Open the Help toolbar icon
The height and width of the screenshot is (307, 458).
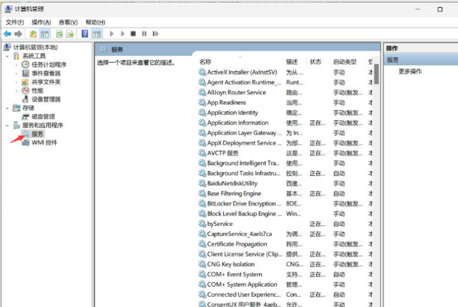[85, 34]
